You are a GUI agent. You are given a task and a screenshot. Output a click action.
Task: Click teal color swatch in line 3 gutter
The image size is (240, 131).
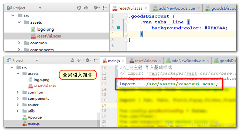[119, 28]
